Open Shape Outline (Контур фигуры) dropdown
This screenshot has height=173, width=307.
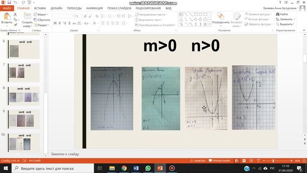(257, 19)
